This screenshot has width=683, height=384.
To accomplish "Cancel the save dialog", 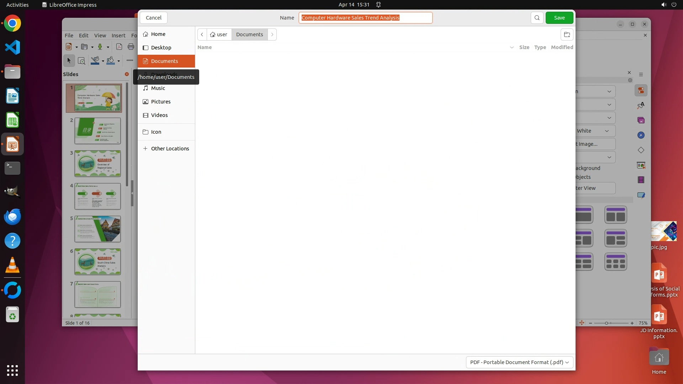I will 154,18.
